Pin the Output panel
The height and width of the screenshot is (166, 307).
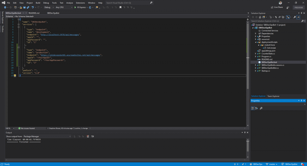(x=245, y=133)
